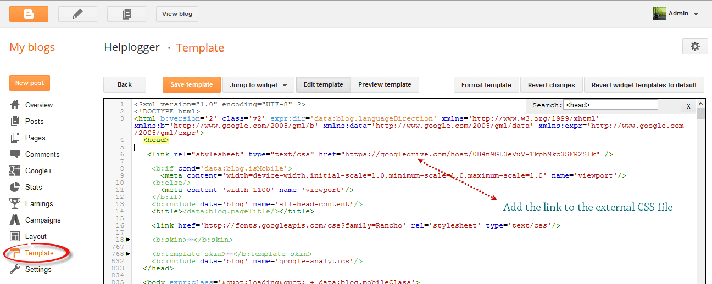Click the orange Blogger logo button
This screenshot has width=712, height=284.
(29, 14)
